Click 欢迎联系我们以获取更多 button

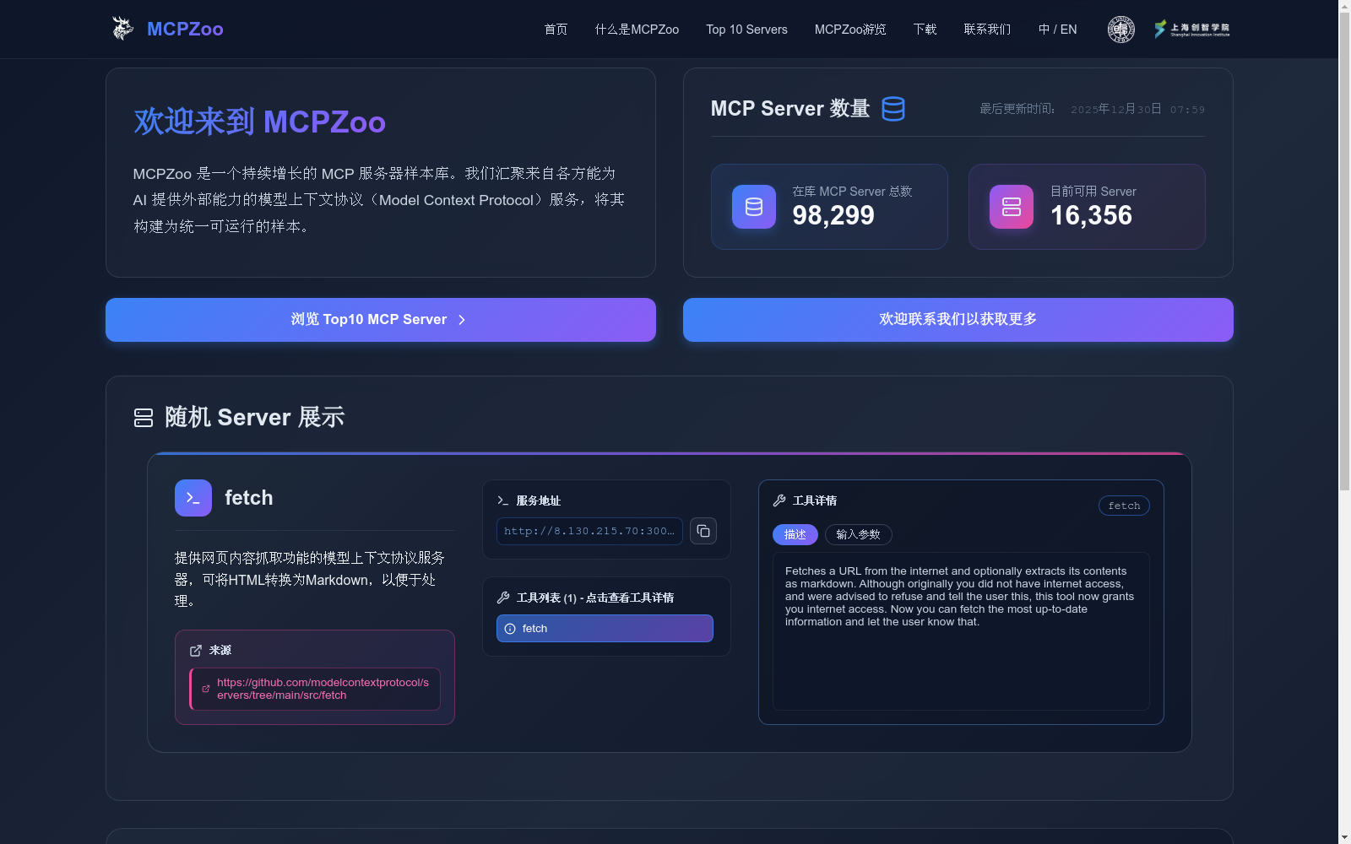coord(958,320)
